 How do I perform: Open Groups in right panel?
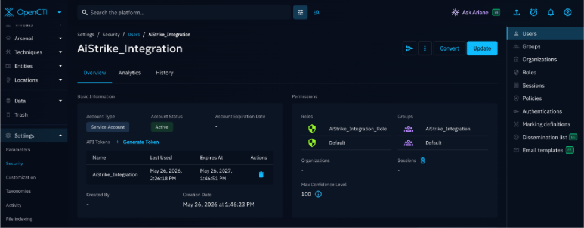[x=545, y=46]
